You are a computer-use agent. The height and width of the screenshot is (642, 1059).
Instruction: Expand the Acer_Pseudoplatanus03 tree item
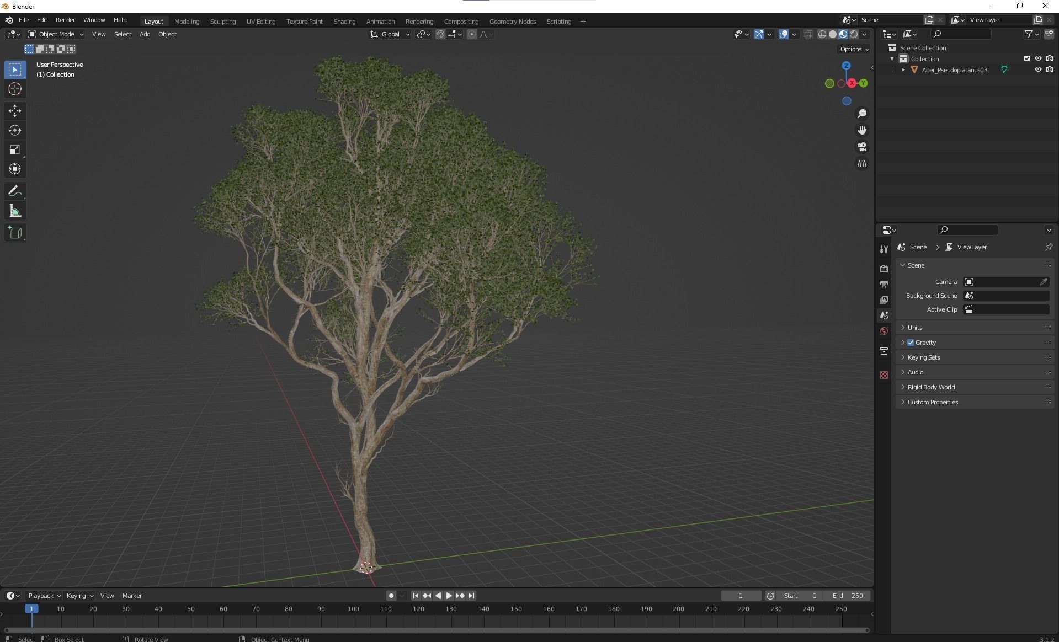[x=903, y=70]
